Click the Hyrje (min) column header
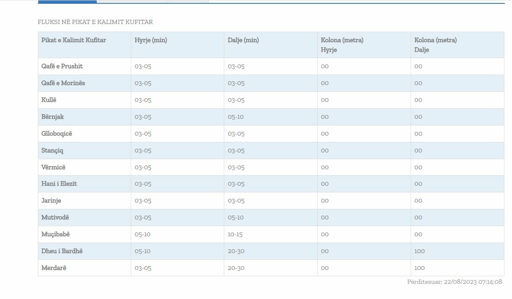 click(151, 40)
